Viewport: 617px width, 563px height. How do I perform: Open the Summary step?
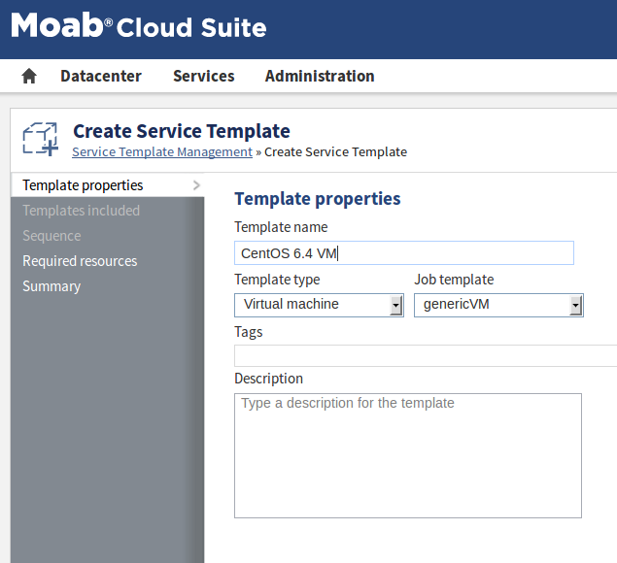(x=51, y=286)
